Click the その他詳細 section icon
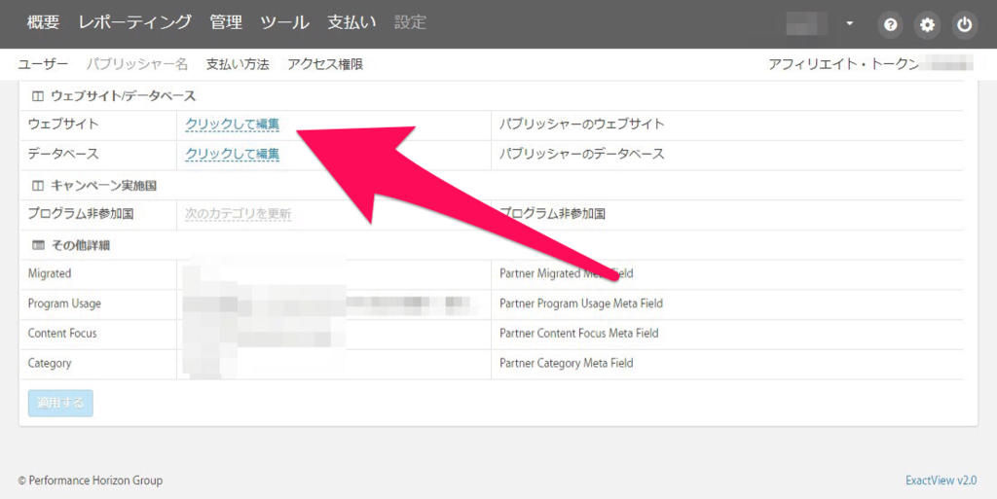Screen dimensions: 997x499 coord(38,245)
